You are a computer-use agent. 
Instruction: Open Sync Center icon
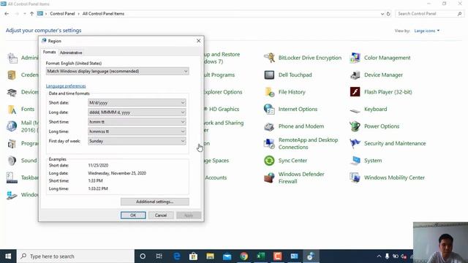[x=269, y=161]
